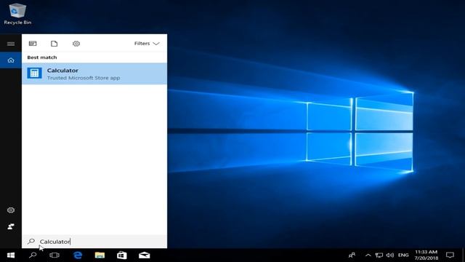The width and height of the screenshot is (465, 262).
Task: Click the search magnifier in search box
Action: point(31,241)
